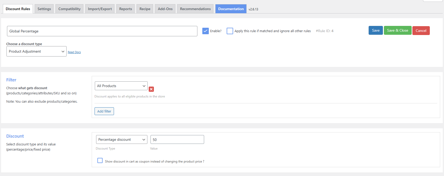Enable apply this rule and ignore others
444x176 pixels.
pos(230,31)
